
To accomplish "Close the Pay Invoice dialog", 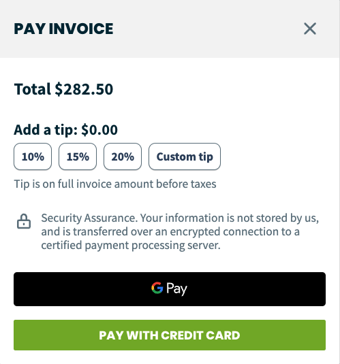I will click(x=310, y=29).
